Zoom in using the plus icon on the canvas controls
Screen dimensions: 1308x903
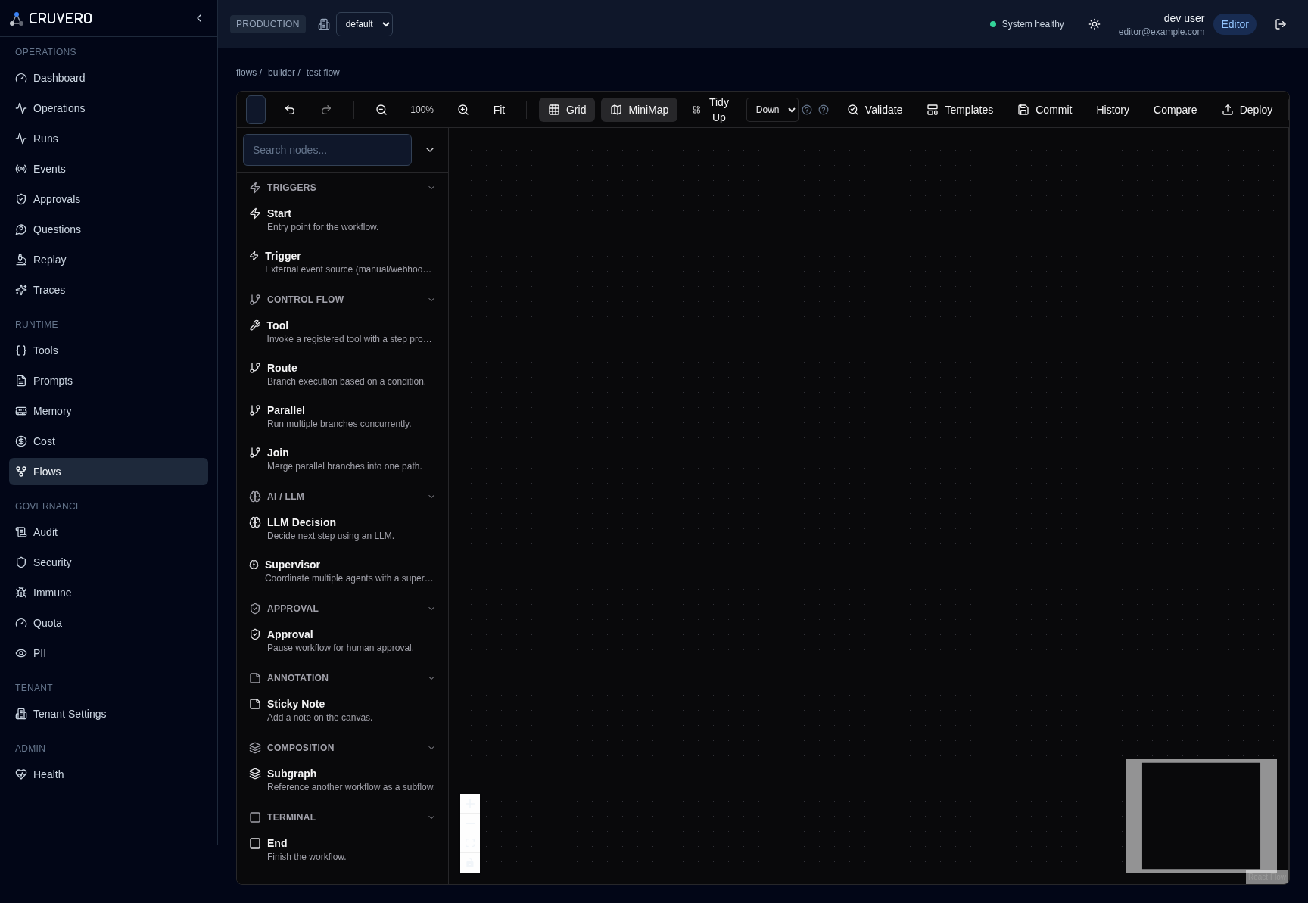[470, 804]
